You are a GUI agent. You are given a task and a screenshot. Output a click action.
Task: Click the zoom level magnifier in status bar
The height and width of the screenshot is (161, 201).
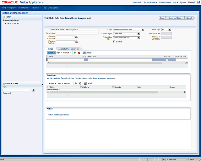[x=188, y=160]
